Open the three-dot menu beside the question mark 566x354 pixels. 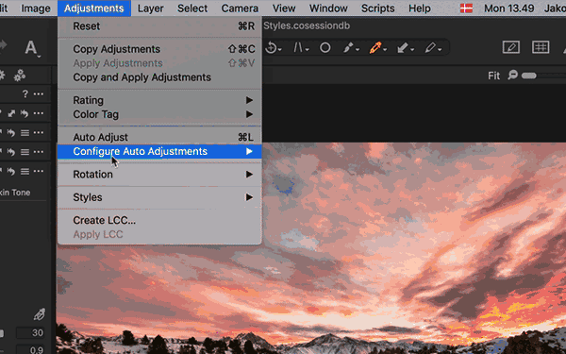pos(39,94)
